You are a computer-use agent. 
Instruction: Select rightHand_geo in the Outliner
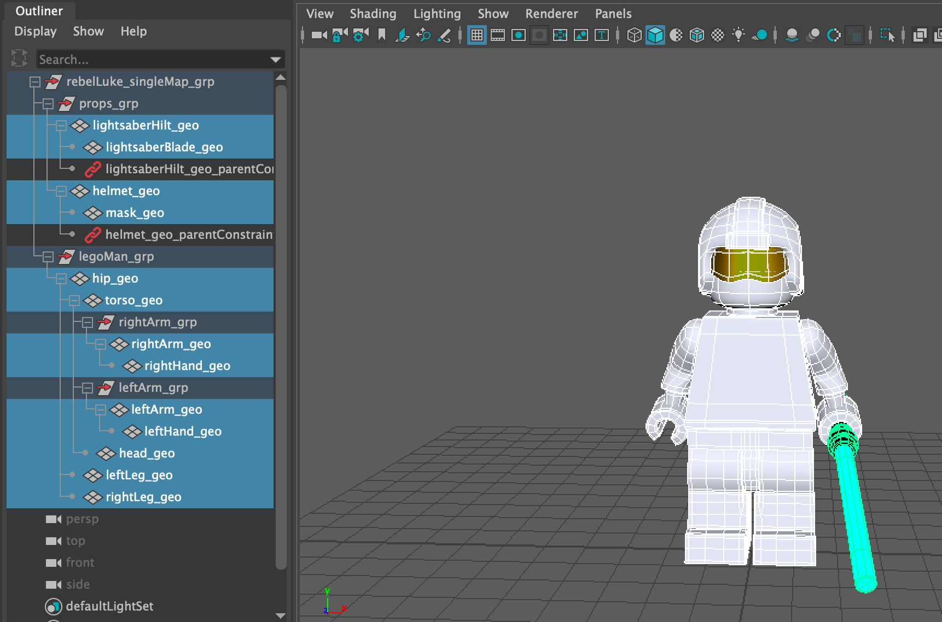140,366
